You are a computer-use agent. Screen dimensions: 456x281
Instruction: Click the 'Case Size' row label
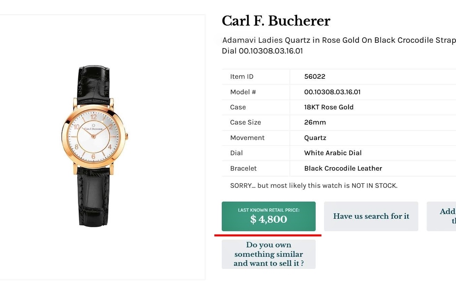coord(245,123)
